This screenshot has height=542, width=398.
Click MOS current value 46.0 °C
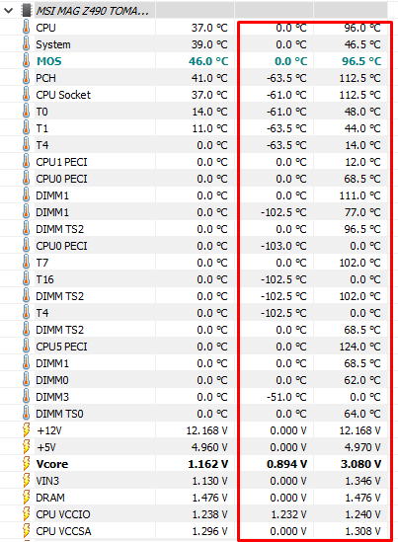click(x=208, y=61)
